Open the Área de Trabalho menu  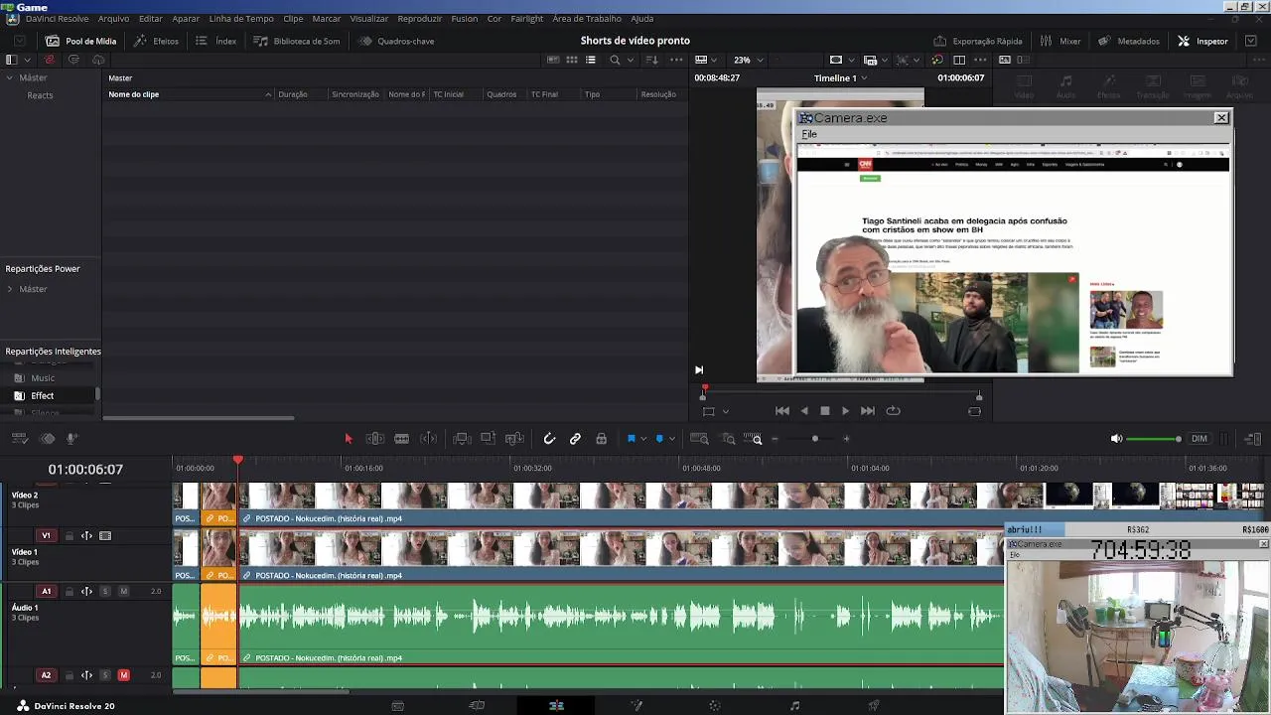pyautogui.click(x=587, y=19)
